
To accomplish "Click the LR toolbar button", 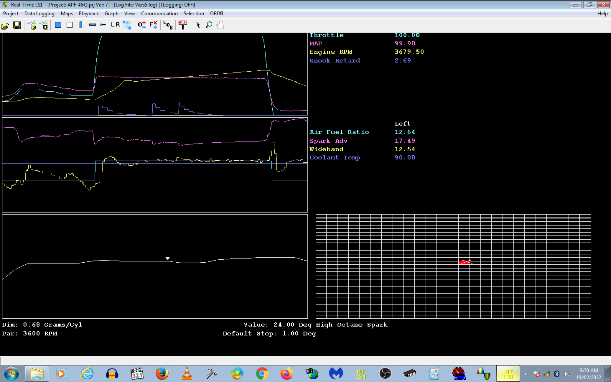I will pyautogui.click(x=115, y=25).
